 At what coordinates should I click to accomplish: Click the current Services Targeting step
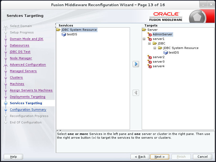click(26, 103)
